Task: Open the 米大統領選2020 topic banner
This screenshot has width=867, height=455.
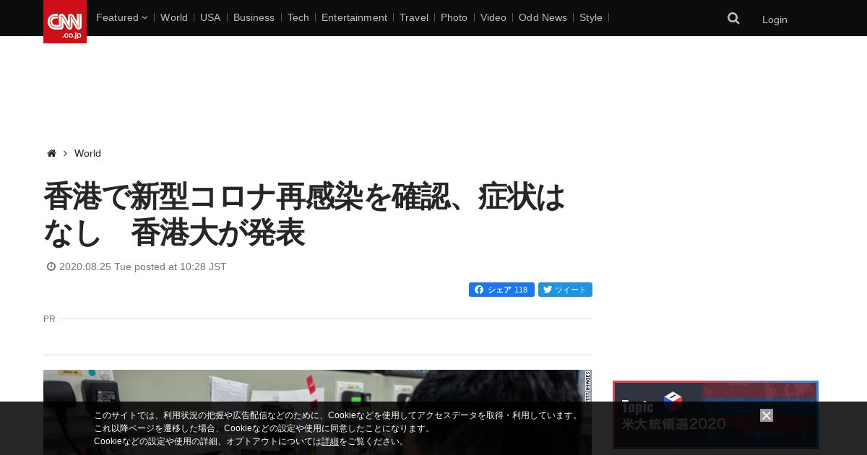Action: click(x=715, y=415)
